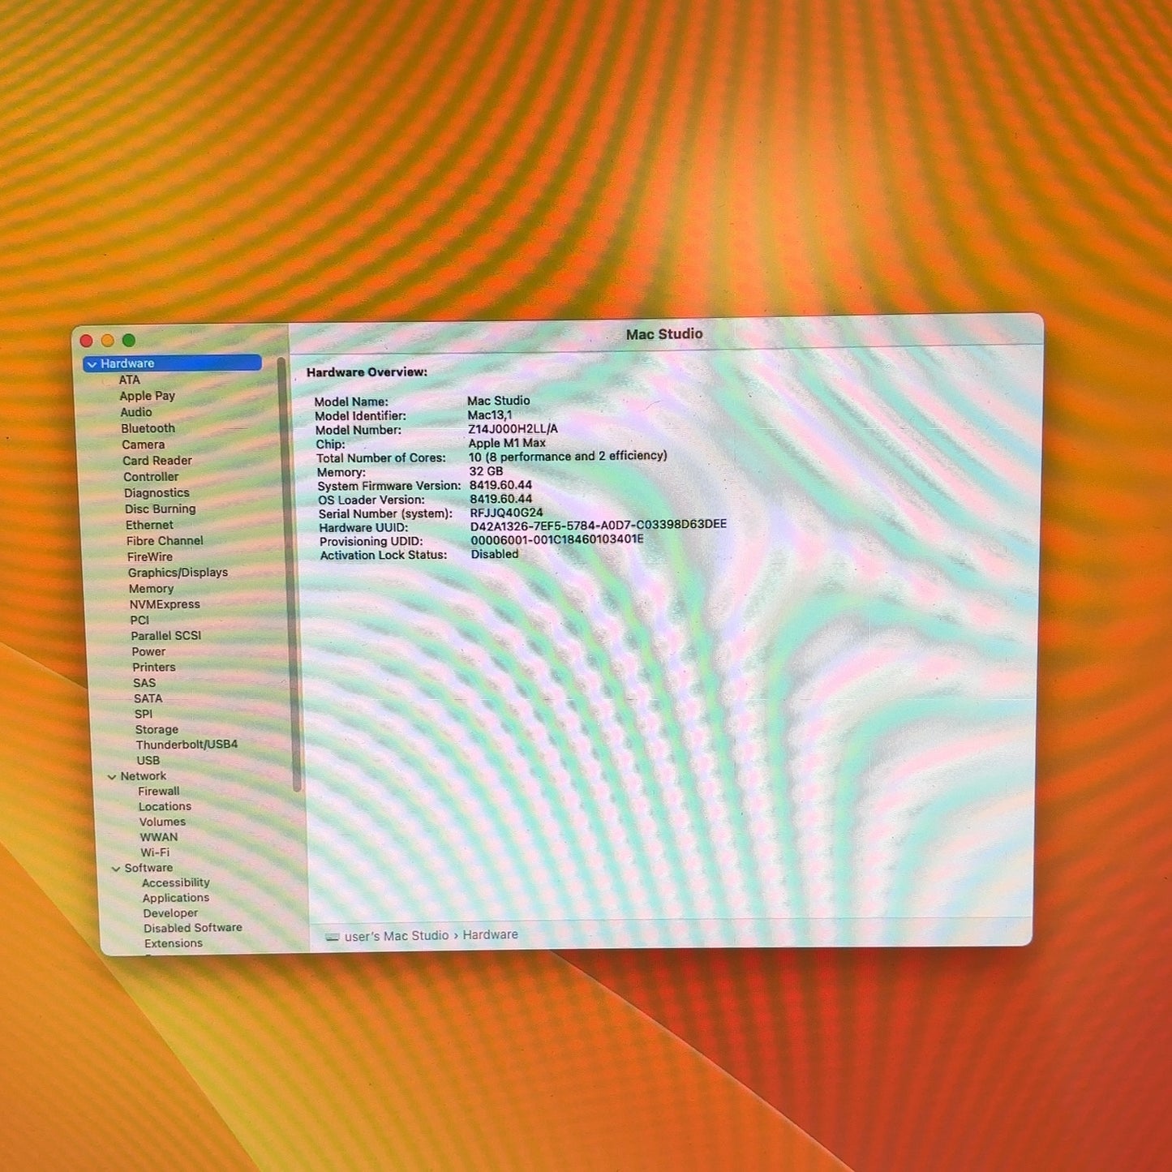The width and height of the screenshot is (1172, 1172).
Task: Select Developer under Software
Action: tap(170, 913)
